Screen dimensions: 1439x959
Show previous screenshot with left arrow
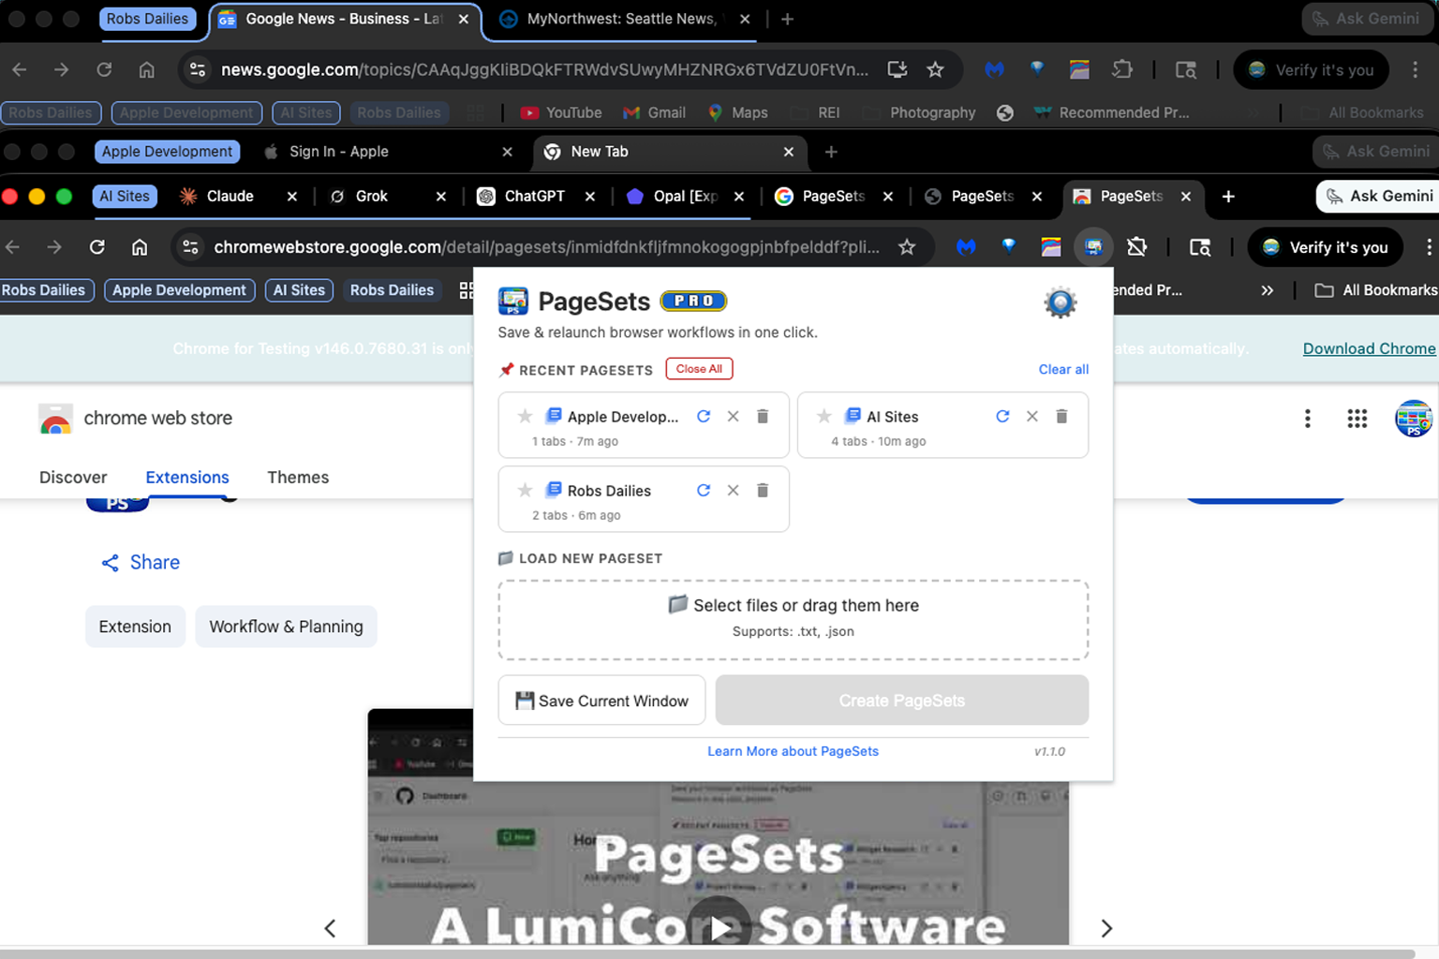(330, 928)
